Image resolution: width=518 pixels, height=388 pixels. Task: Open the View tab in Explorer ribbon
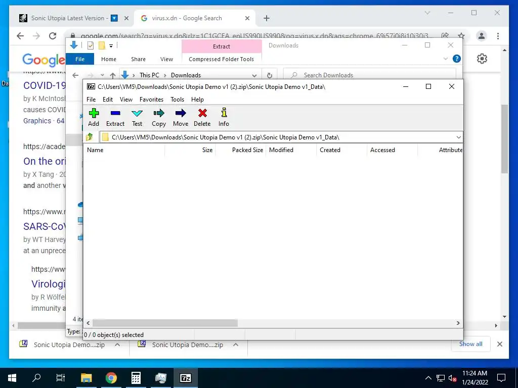point(166,59)
